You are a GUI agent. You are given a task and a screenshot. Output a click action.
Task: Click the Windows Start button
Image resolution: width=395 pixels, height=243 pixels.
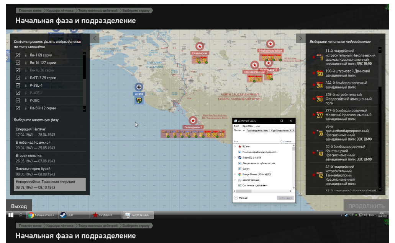11,215
